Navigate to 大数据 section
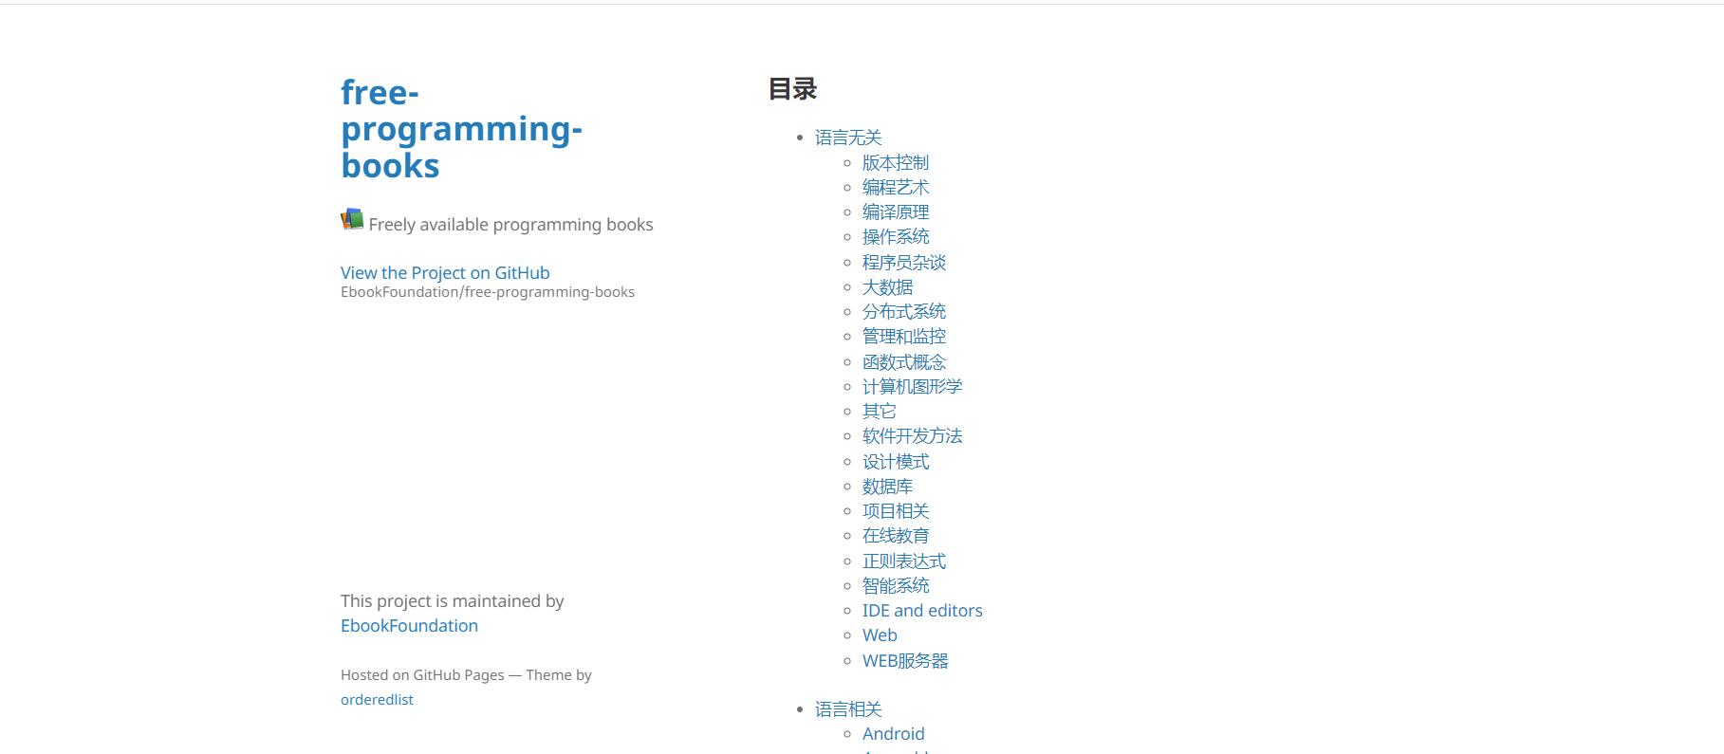1724x754 pixels. [887, 286]
